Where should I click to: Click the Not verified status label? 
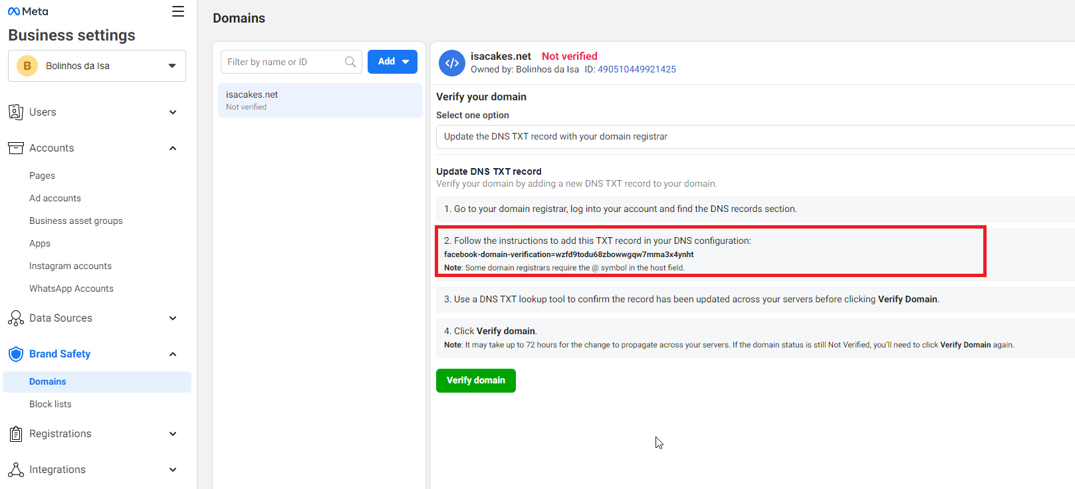coord(570,56)
